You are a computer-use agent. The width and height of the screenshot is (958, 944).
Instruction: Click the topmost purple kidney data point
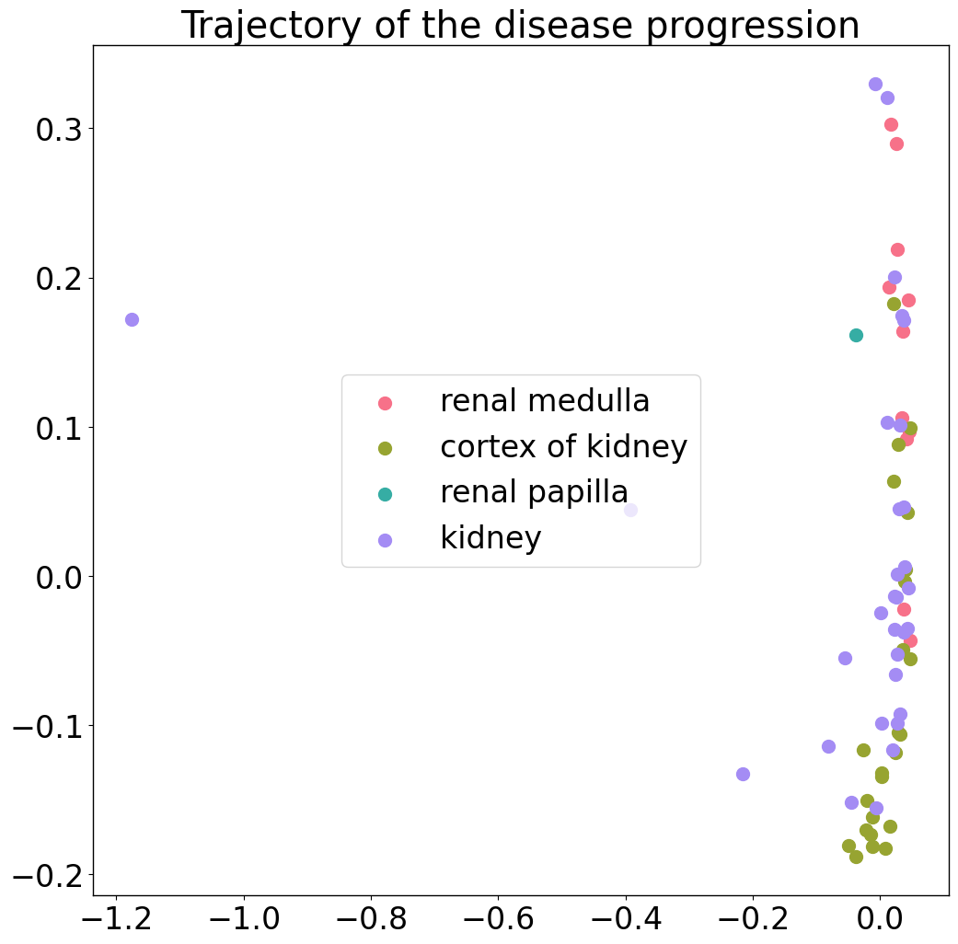click(x=875, y=85)
